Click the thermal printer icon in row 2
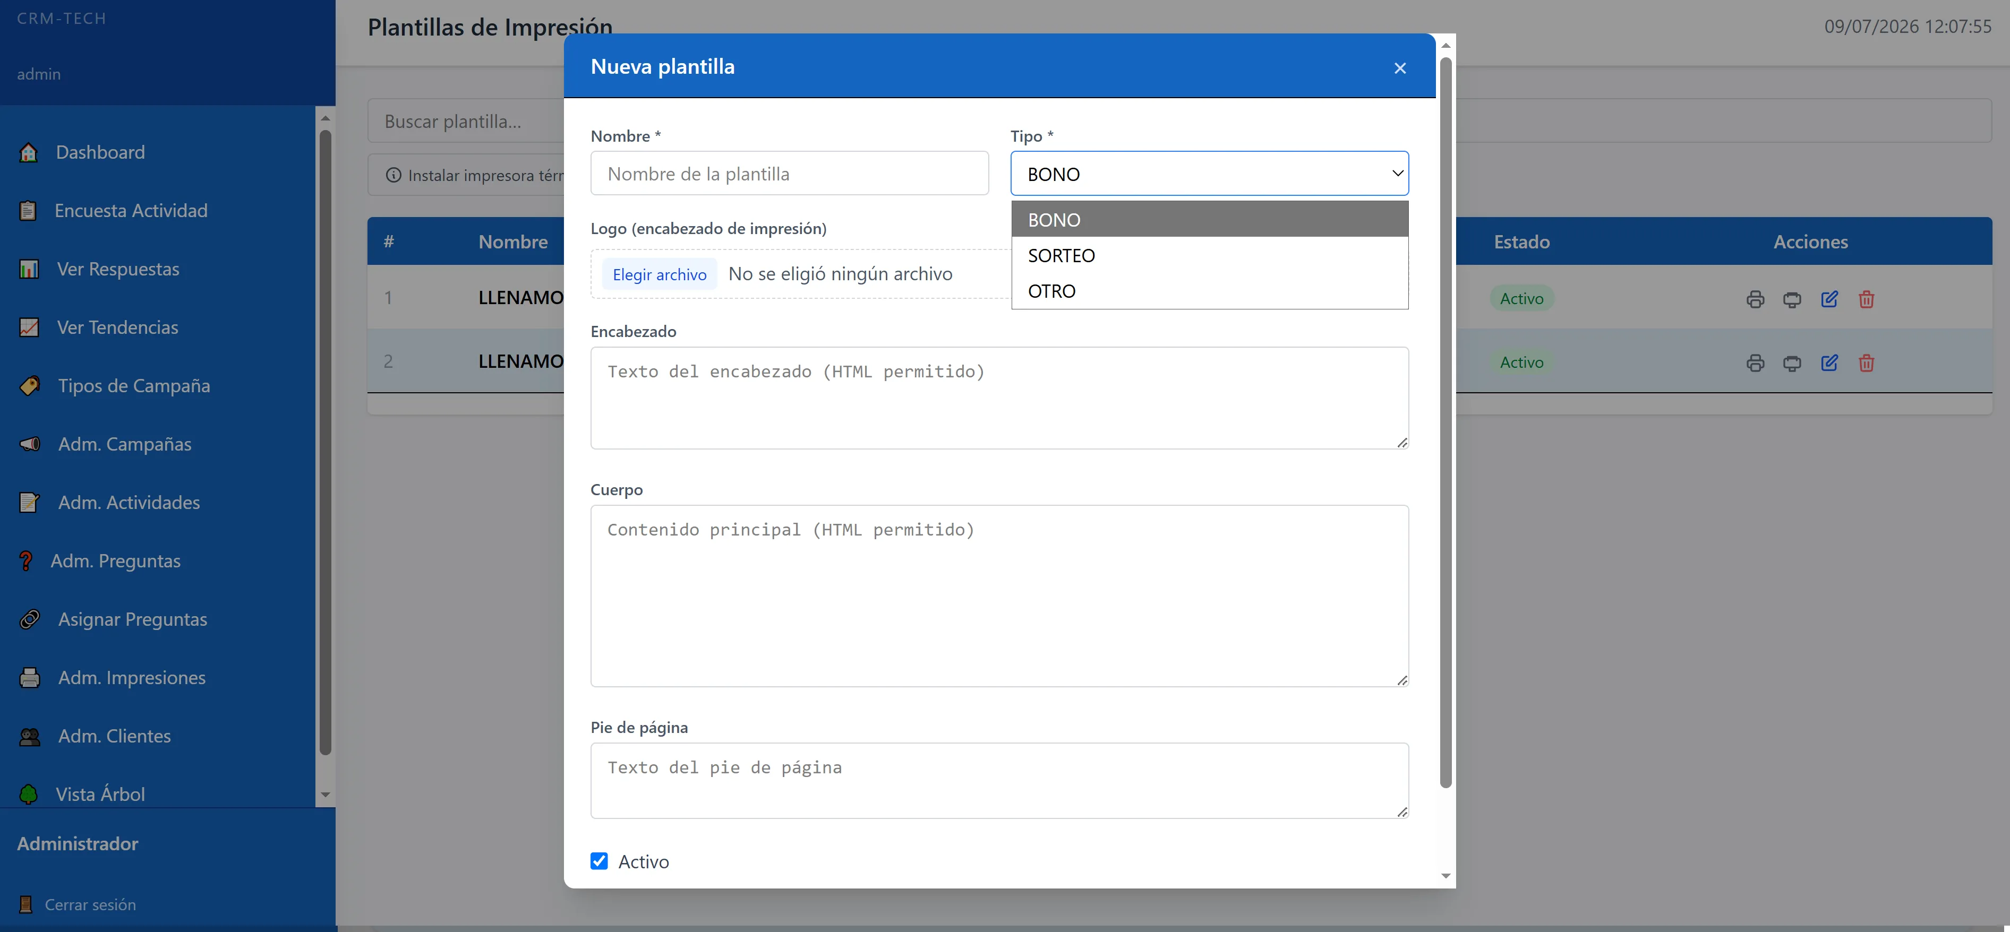The width and height of the screenshot is (2010, 932). pyautogui.click(x=1792, y=363)
